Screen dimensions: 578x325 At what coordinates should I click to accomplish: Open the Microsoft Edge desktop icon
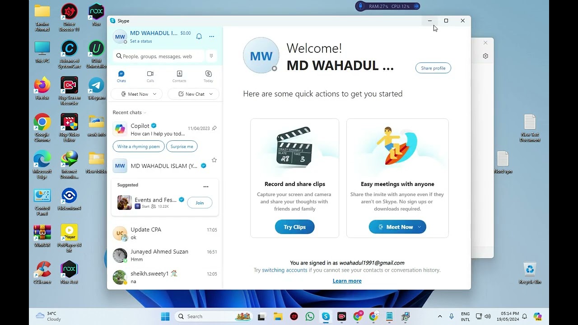pos(42,164)
